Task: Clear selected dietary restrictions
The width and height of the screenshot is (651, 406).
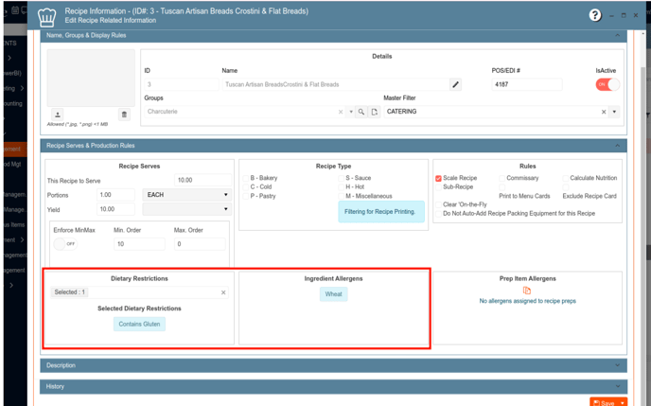Action: [223, 292]
